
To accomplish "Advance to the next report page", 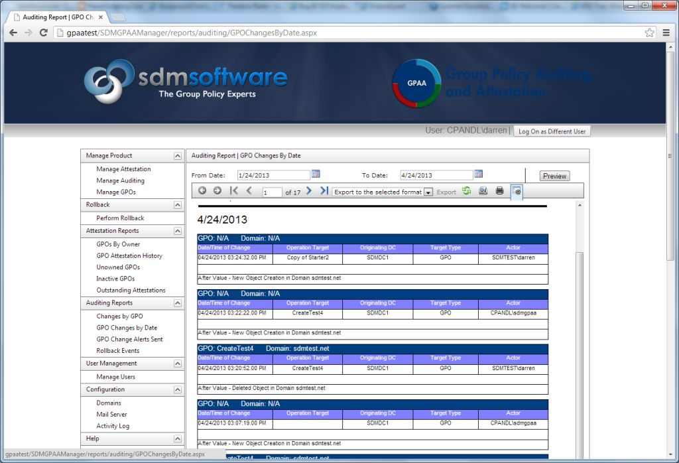I will point(308,190).
